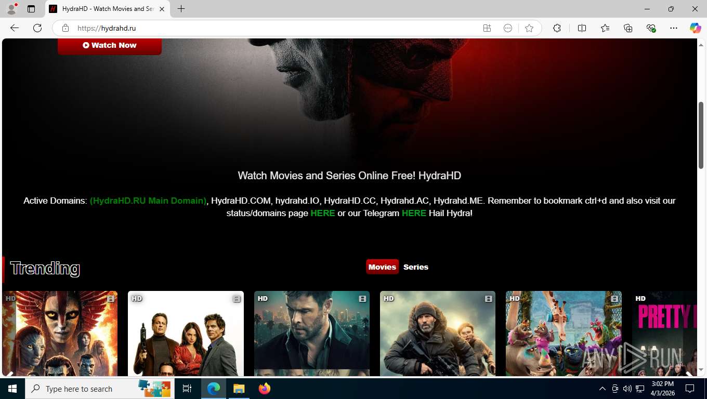Image resolution: width=707 pixels, height=399 pixels.
Task: Open the status/domains page HERE link
Action: pyautogui.click(x=323, y=213)
